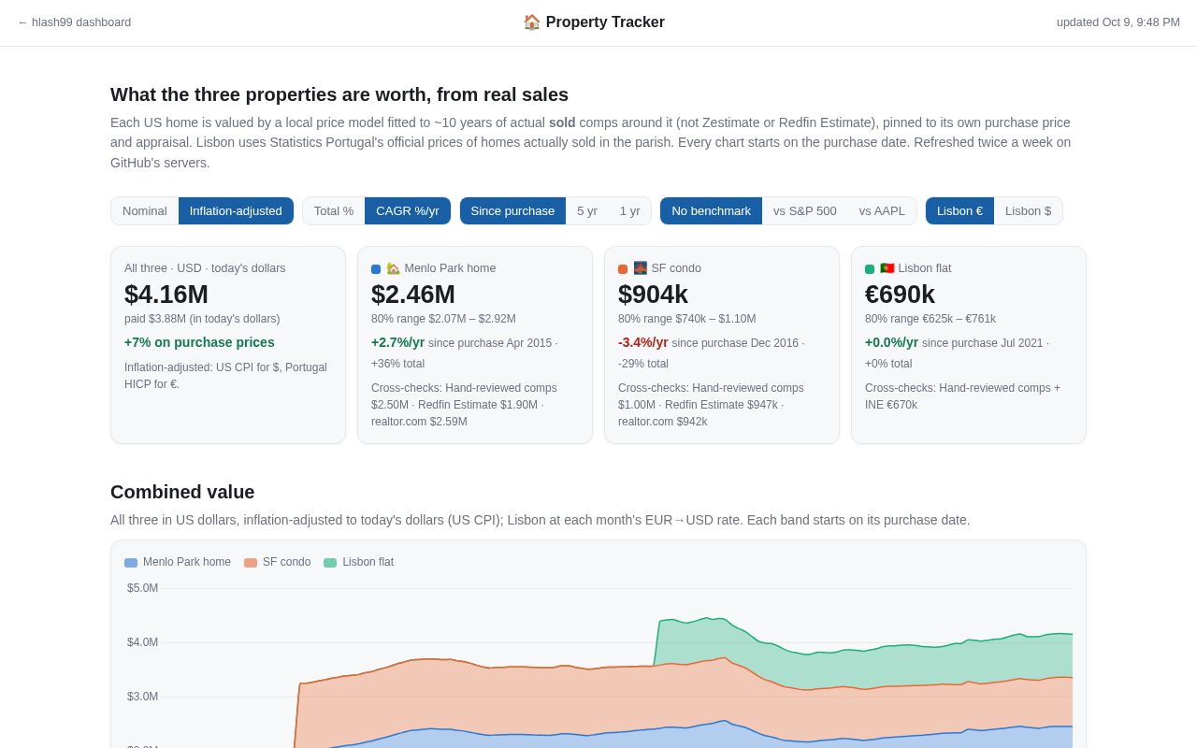The image size is (1197, 748).
Task: Click the house icon beside Property Tracker
Action: [532, 22]
